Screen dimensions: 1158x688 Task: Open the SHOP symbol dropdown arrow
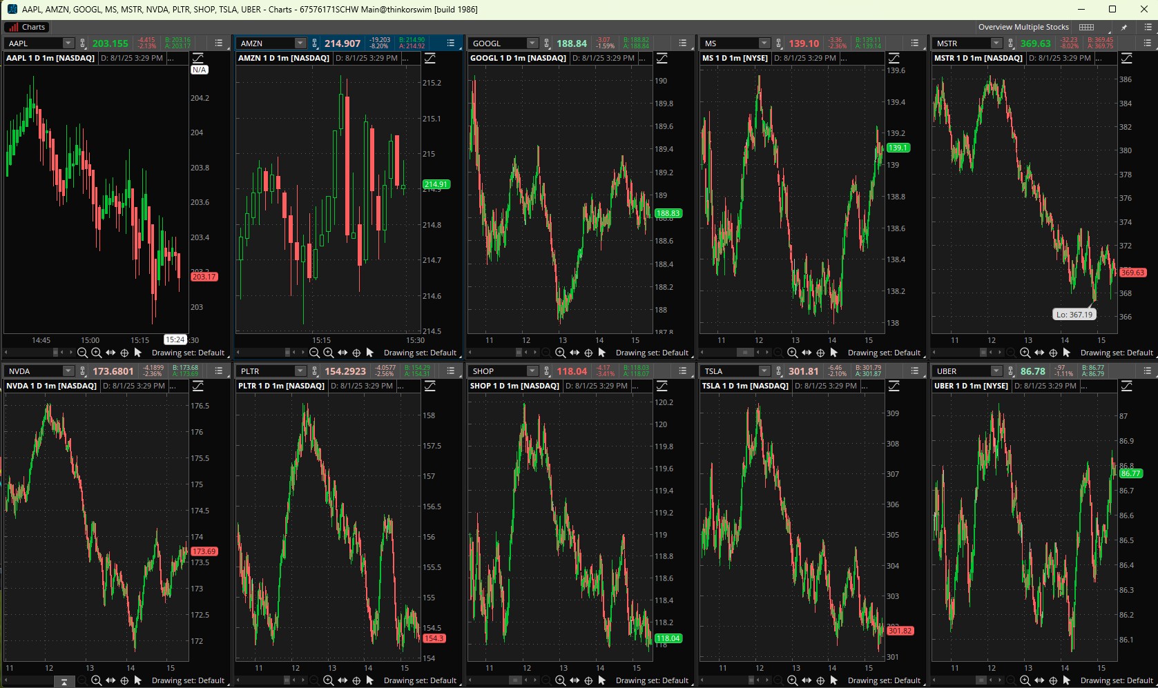click(532, 371)
